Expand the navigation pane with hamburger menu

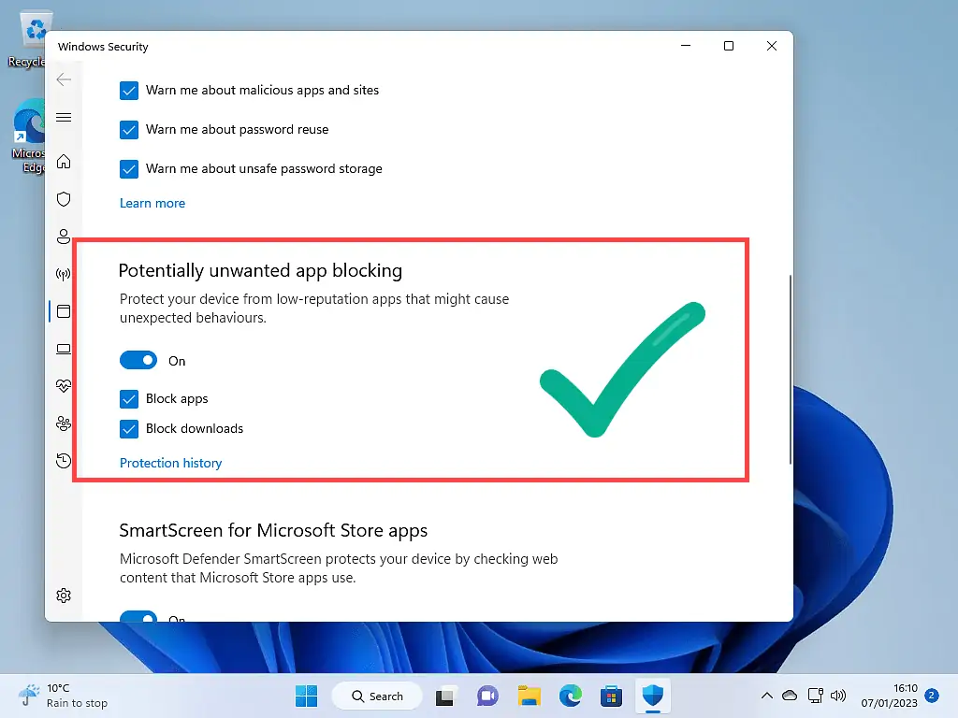pyautogui.click(x=64, y=118)
